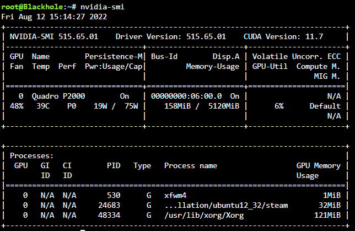
Task: Click the Default compute mode text
Action: pos(325,106)
